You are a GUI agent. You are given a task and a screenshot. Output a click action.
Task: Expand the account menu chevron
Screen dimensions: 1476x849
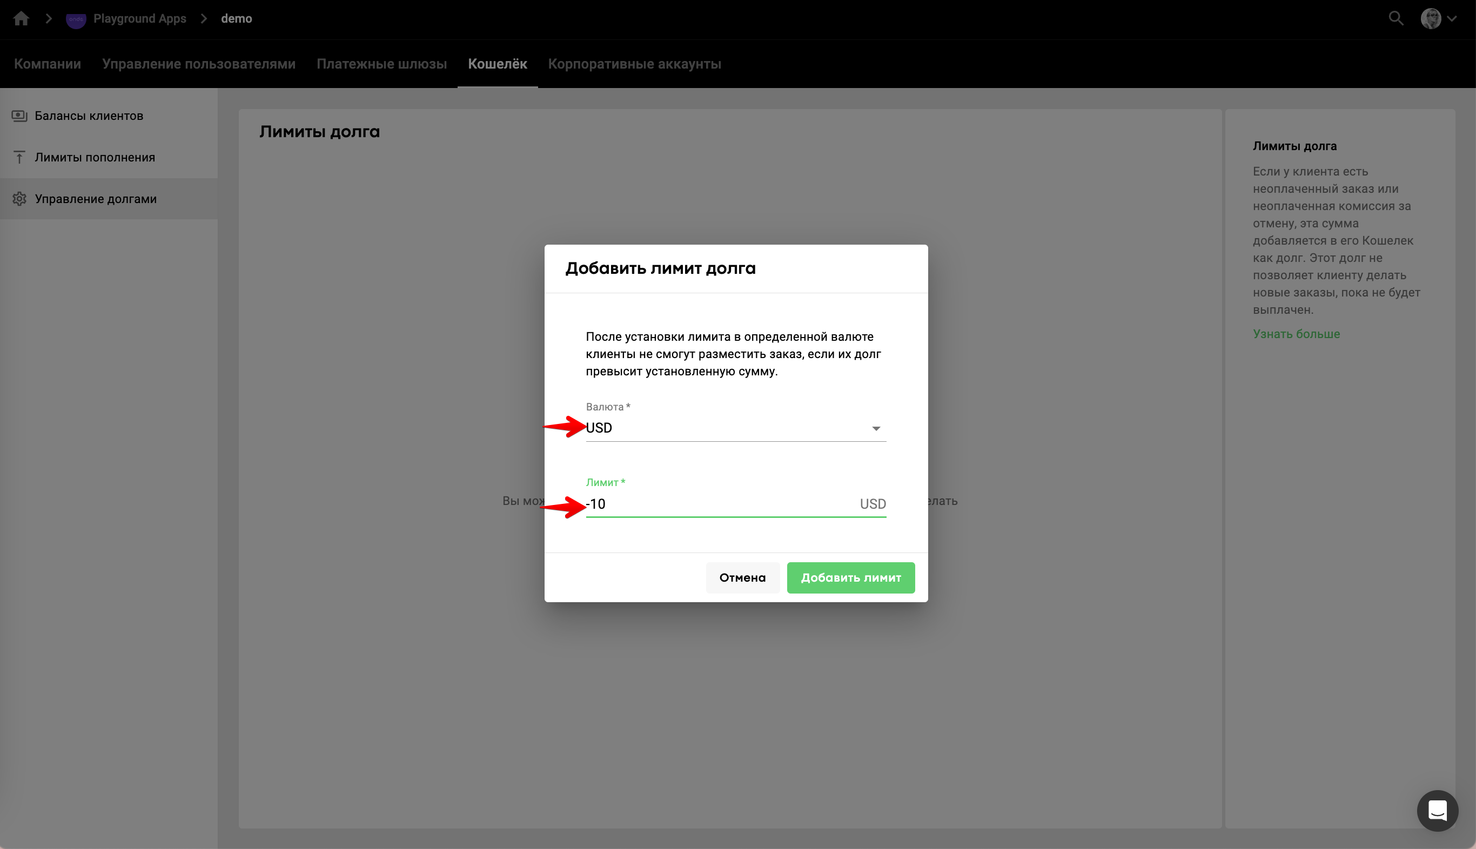coord(1452,19)
